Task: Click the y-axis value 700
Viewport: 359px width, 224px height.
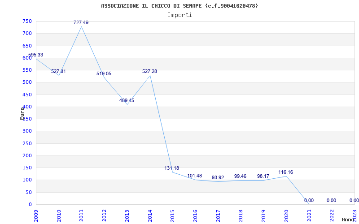Action: [27, 33]
